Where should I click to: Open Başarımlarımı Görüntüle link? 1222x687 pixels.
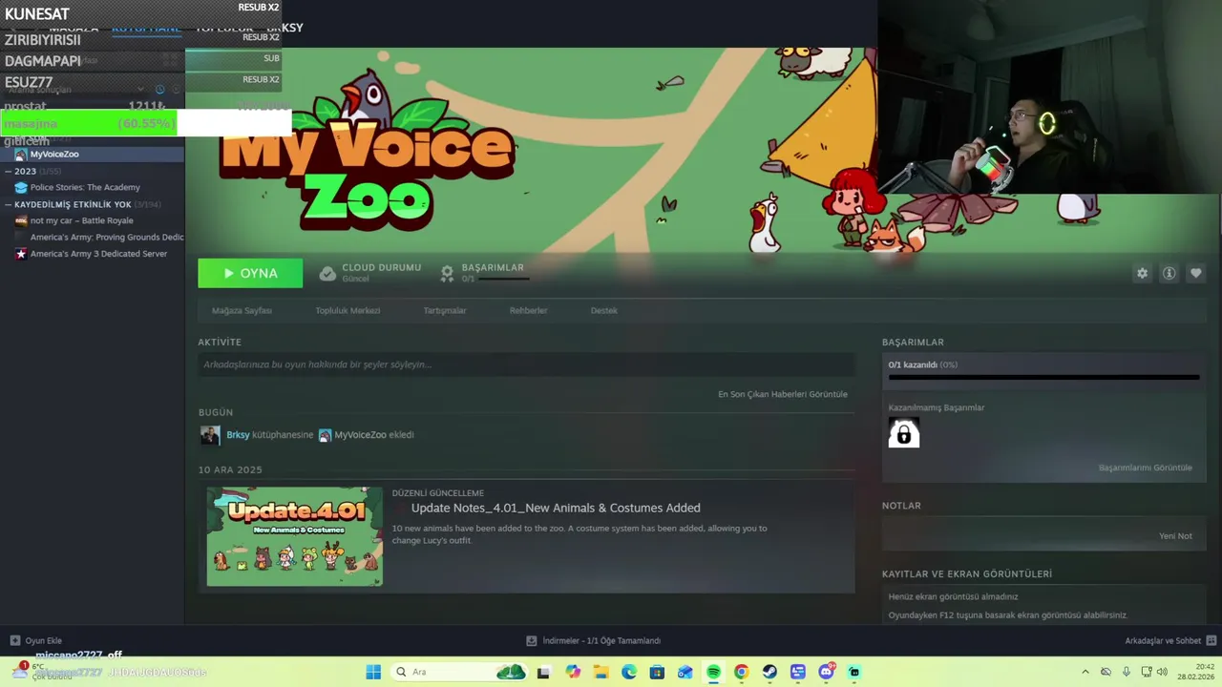point(1145,468)
